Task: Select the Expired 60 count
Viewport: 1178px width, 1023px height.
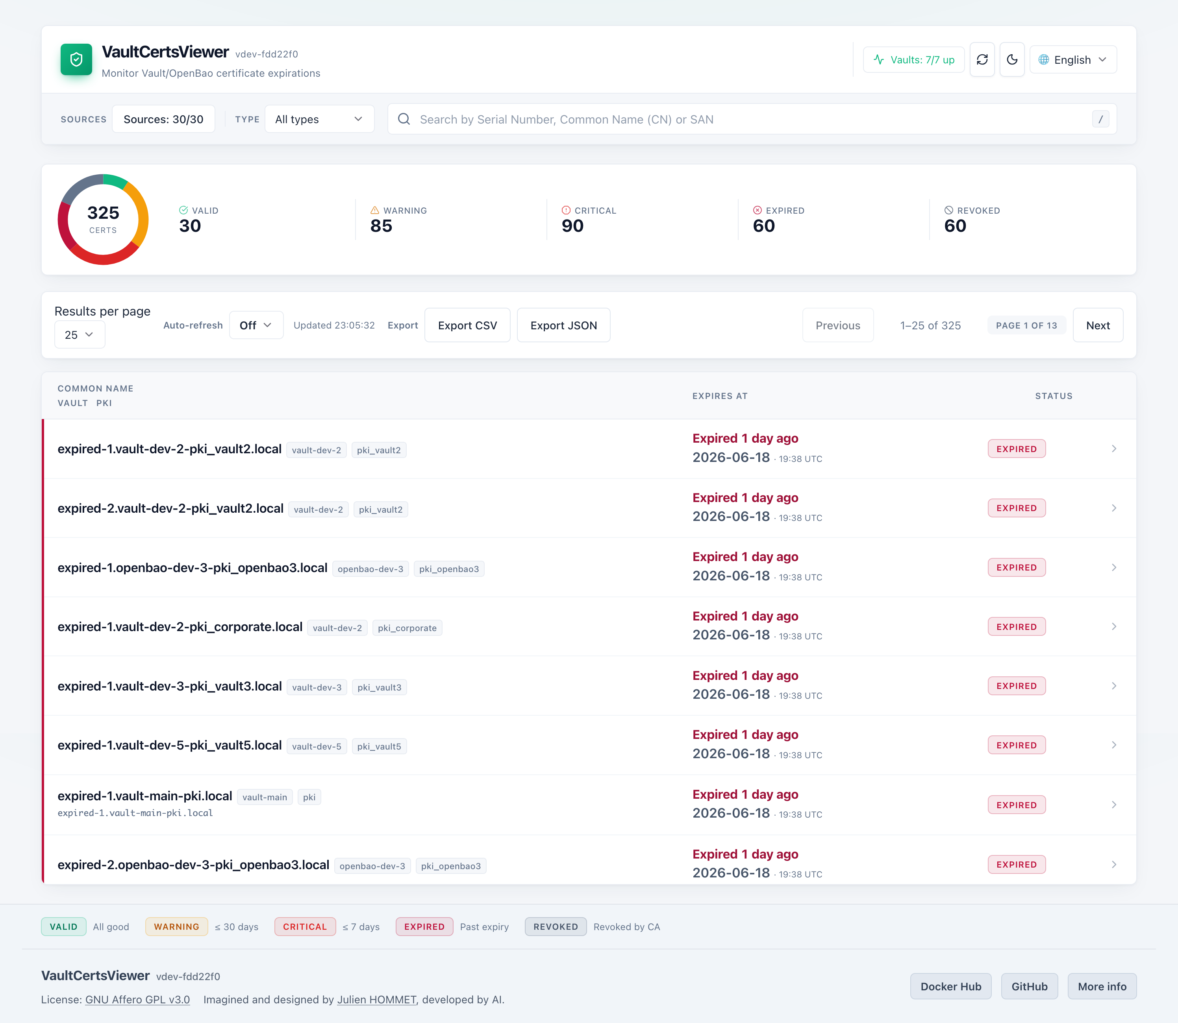Action: pyautogui.click(x=764, y=226)
